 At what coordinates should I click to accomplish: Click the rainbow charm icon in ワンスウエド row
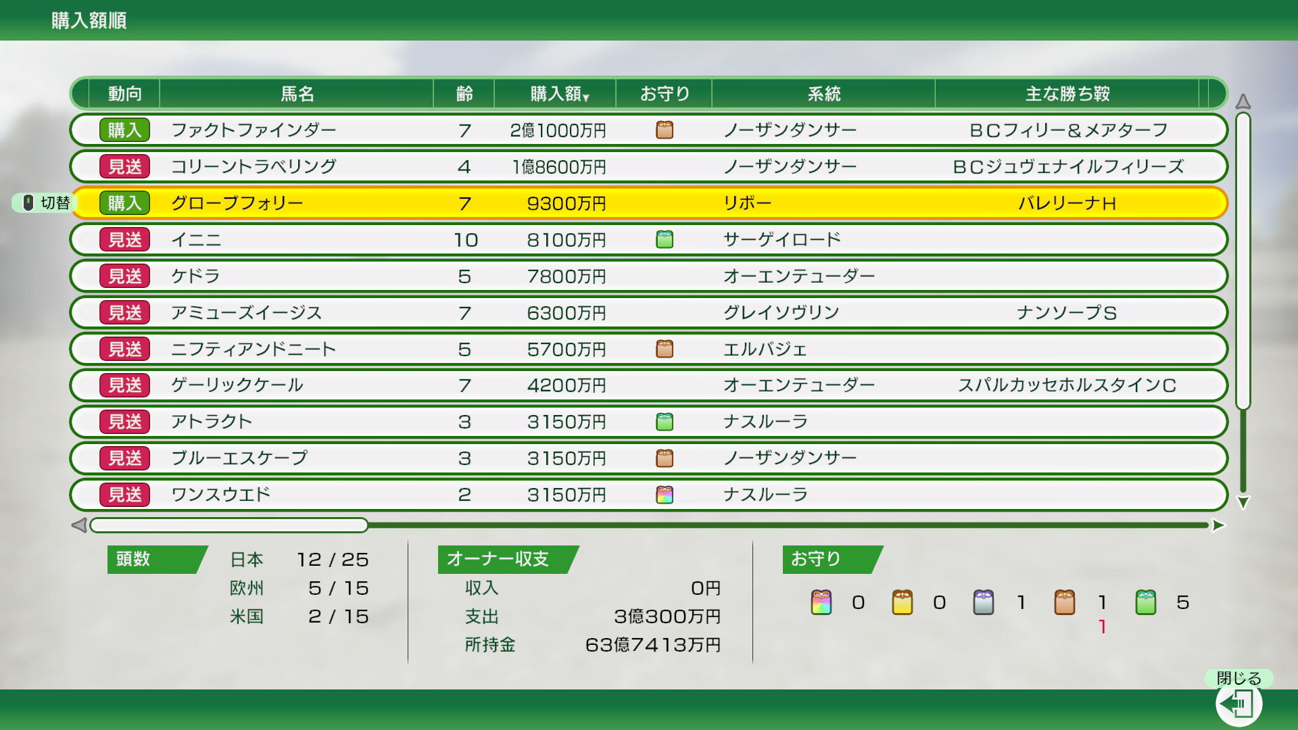click(665, 495)
